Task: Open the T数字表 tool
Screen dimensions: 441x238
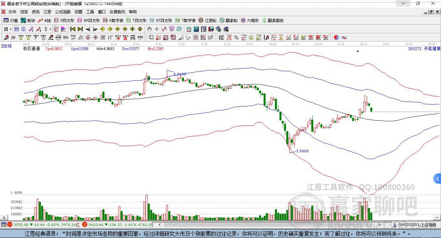Action: tap(185, 21)
